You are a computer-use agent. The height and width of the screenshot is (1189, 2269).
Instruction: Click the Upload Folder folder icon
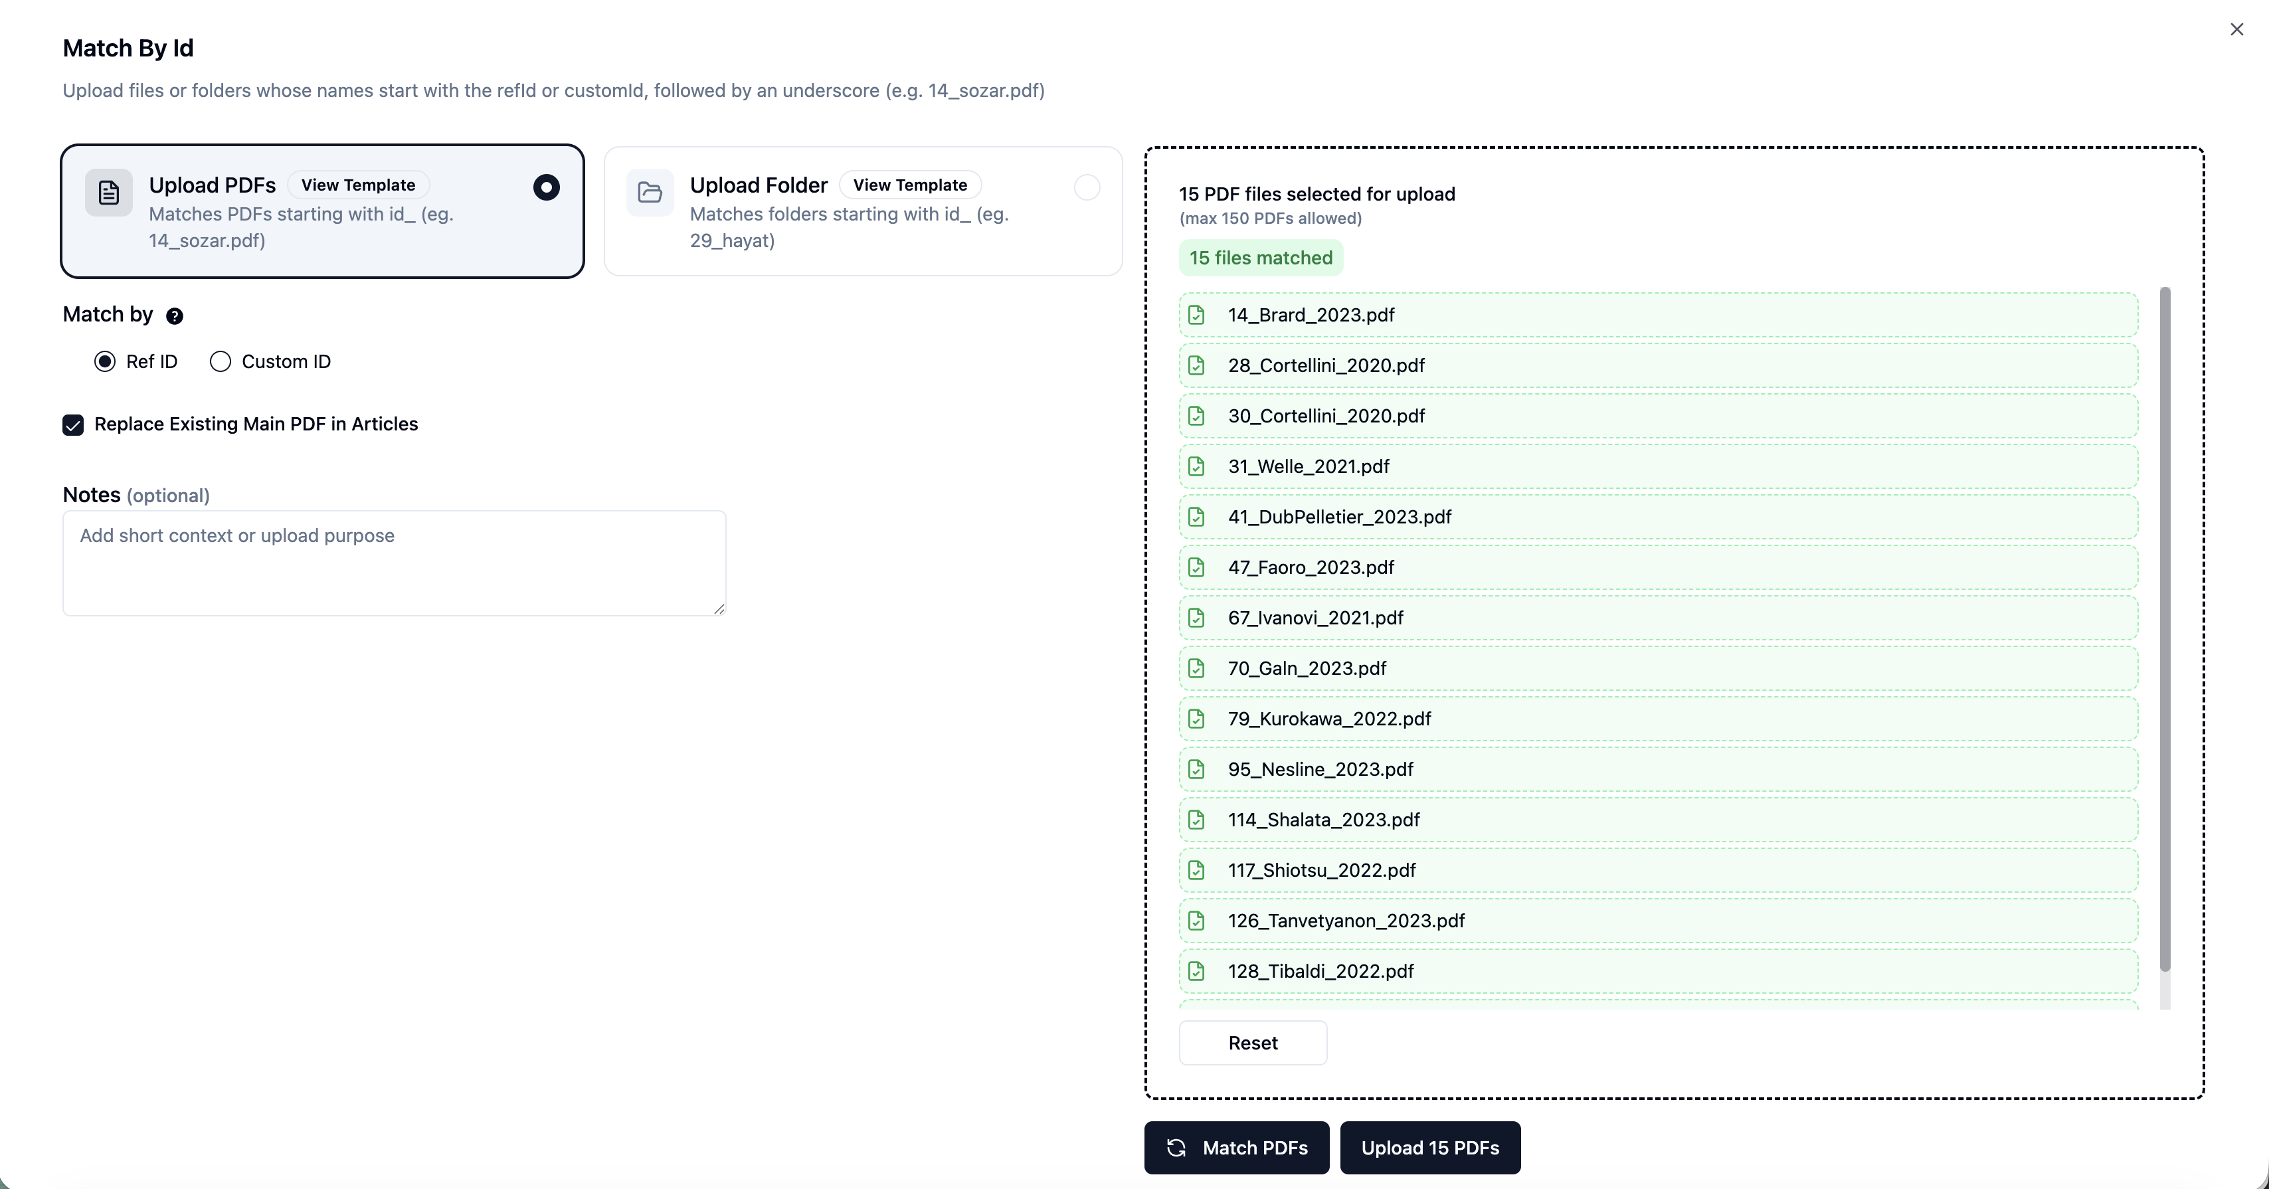point(650,192)
